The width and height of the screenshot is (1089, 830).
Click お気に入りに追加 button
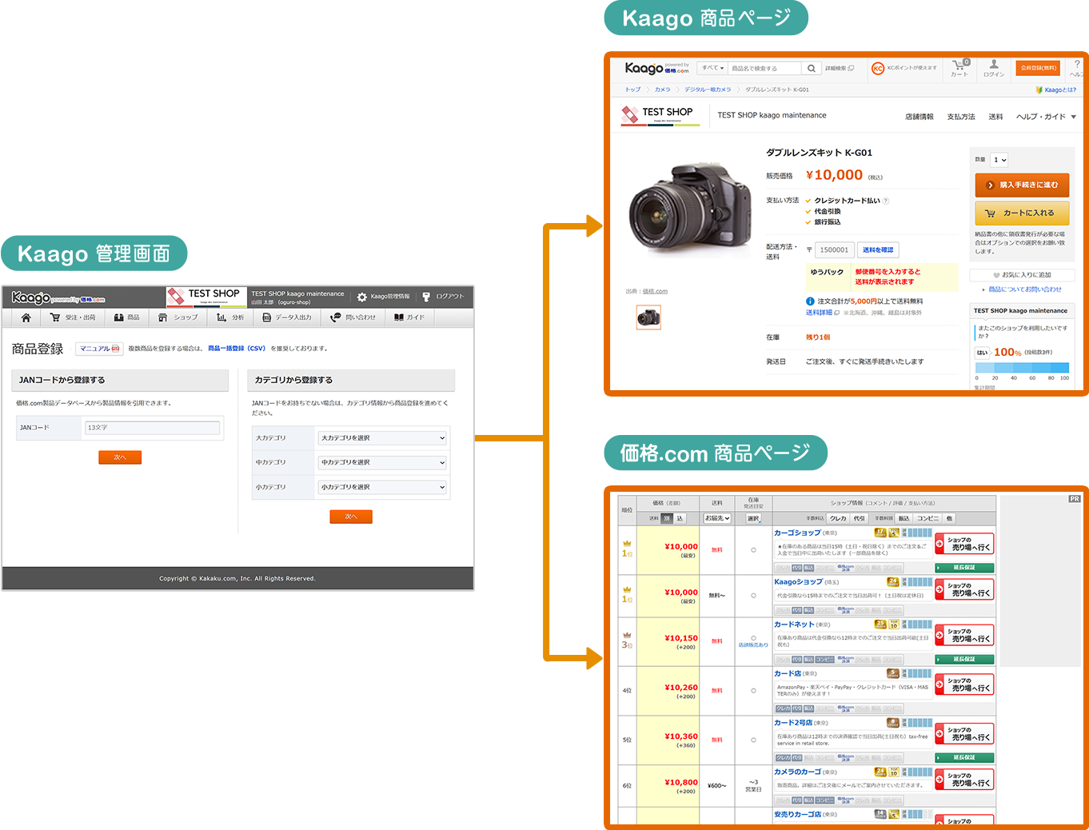pos(1023,275)
